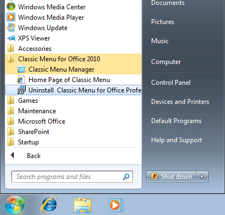
Task: Open Control Panel from right pane
Action: coord(171,83)
